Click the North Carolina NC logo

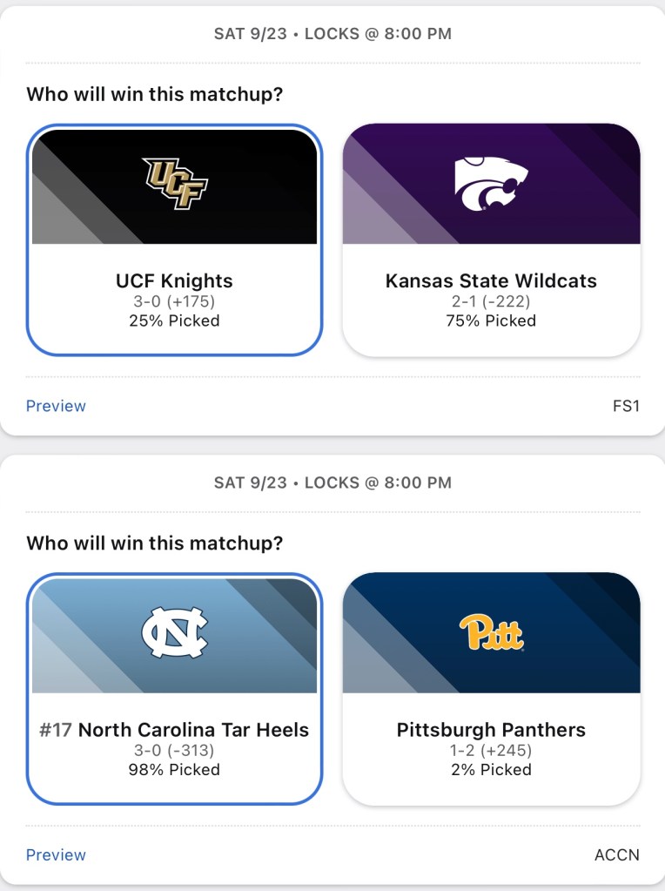tap(174, 633)
